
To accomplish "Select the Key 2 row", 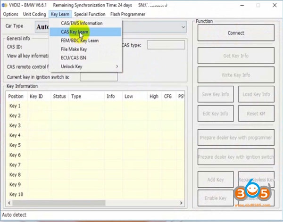I will coord(95,115).
